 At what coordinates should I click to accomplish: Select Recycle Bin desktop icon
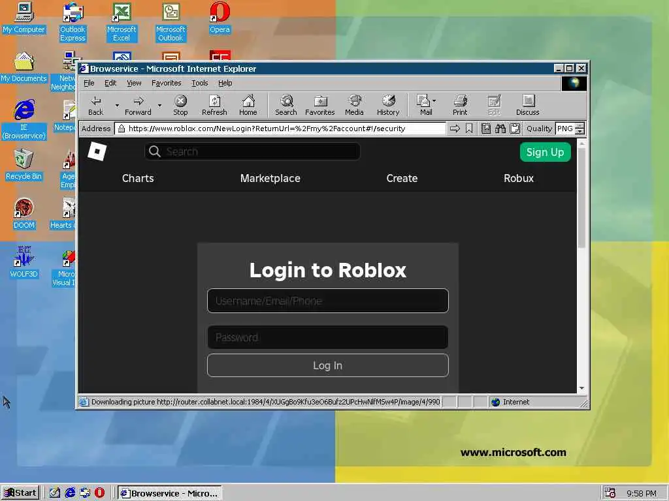pyautogui.click(x=24, y=165)
